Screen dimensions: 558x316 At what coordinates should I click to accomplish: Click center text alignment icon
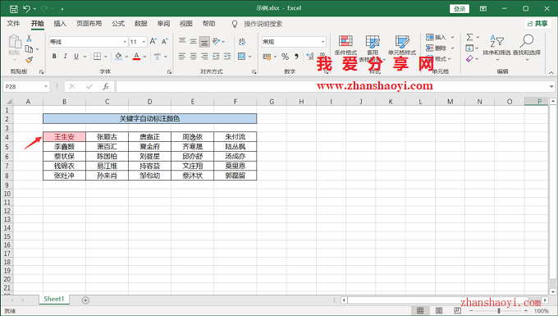pos(193,57)
